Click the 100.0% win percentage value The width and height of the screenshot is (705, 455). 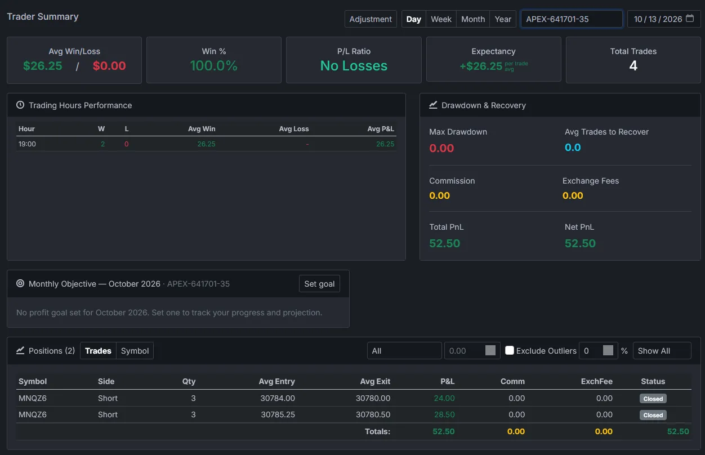(214, 66)
